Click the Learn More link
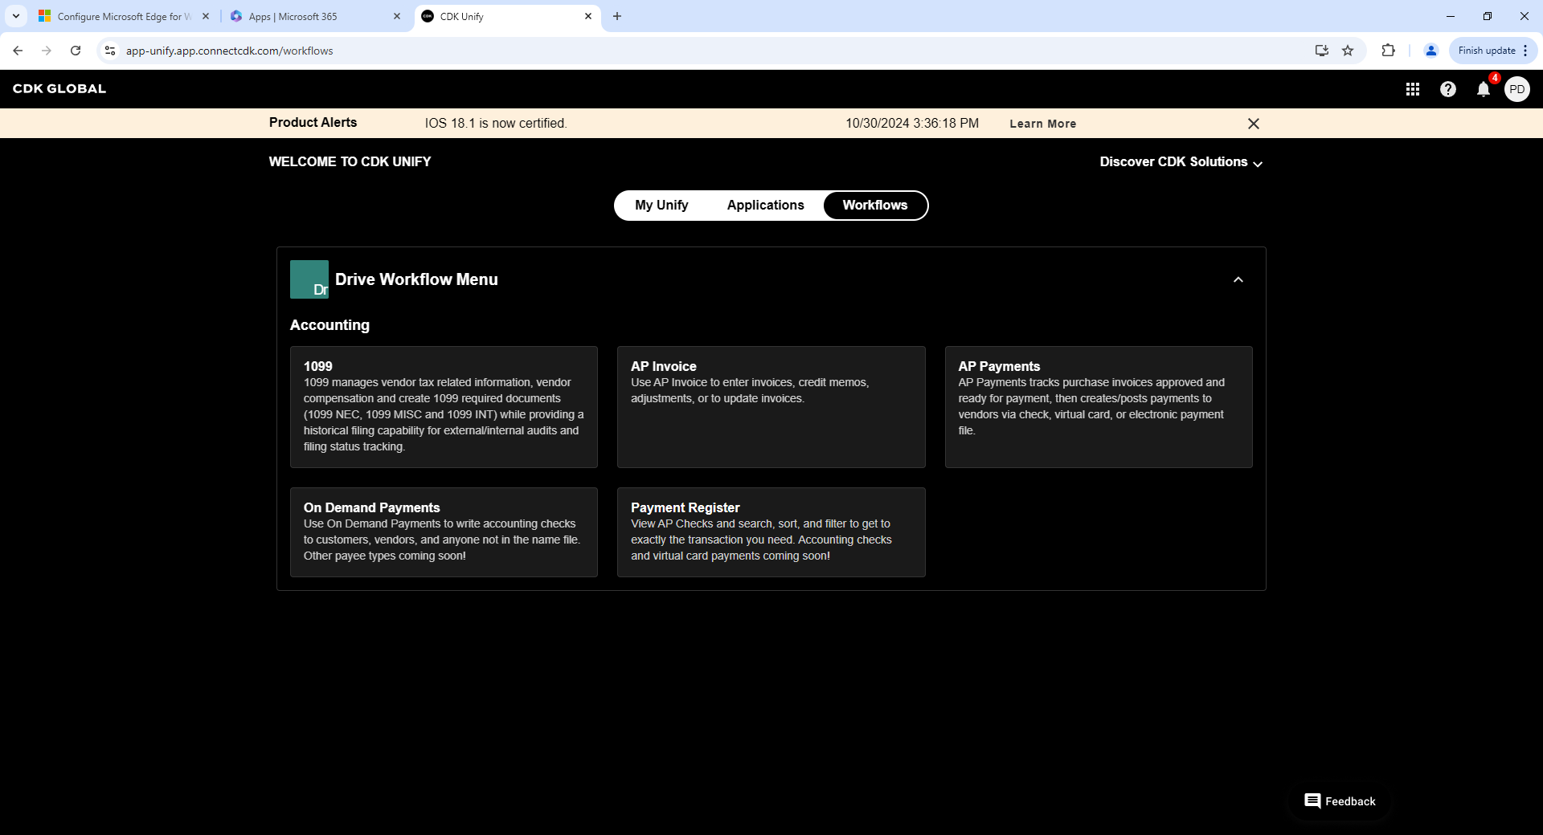This screenshot has height=835, width=1543. 1043,124
